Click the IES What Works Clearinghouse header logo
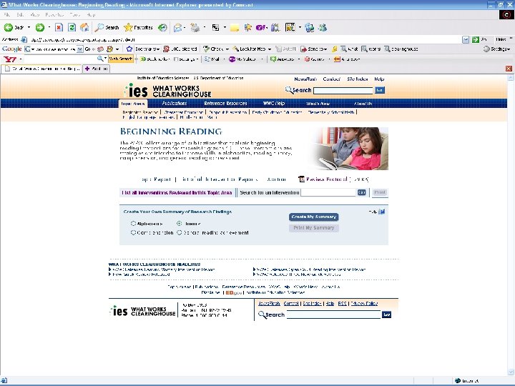 click(x=168, y=90)
